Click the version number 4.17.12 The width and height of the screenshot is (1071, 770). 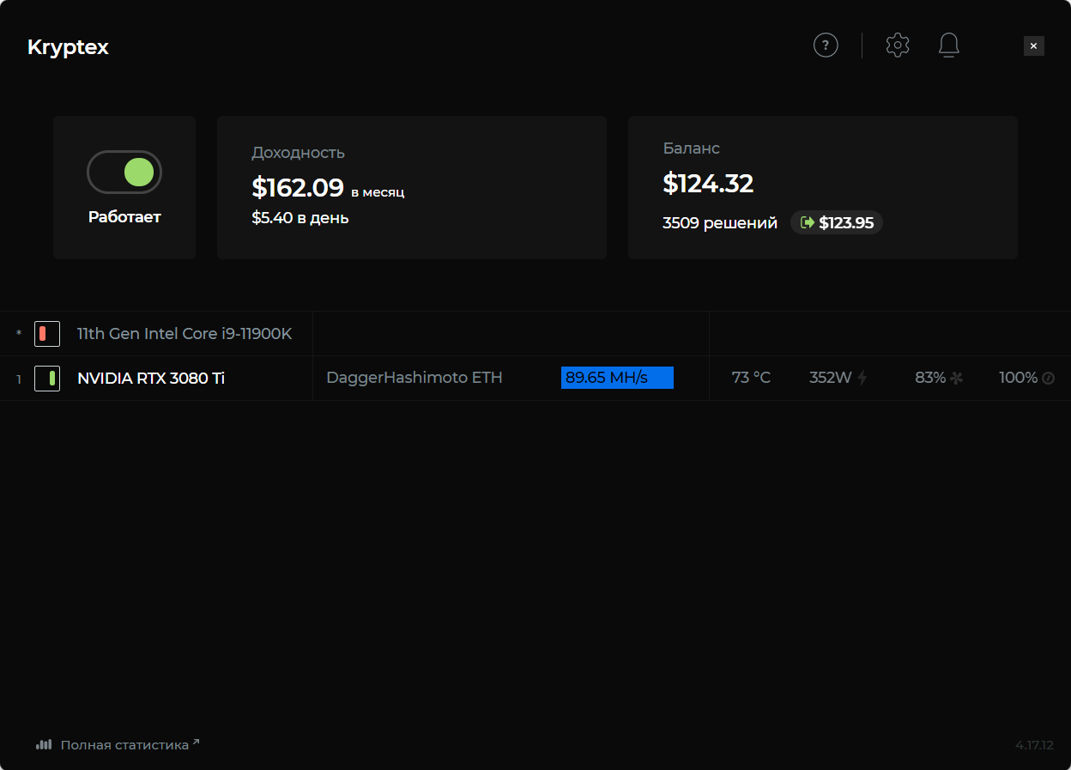(x=1034, y=745)
